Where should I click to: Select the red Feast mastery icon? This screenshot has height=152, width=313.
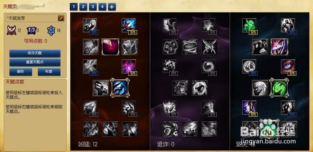pyautogui.click(x=110, y=47)
